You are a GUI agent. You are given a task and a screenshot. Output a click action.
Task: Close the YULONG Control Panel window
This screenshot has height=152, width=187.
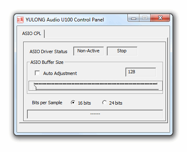pos(160,18)
